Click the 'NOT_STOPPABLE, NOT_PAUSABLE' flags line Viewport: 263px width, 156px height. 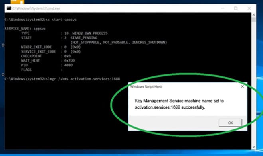[119, 42]
